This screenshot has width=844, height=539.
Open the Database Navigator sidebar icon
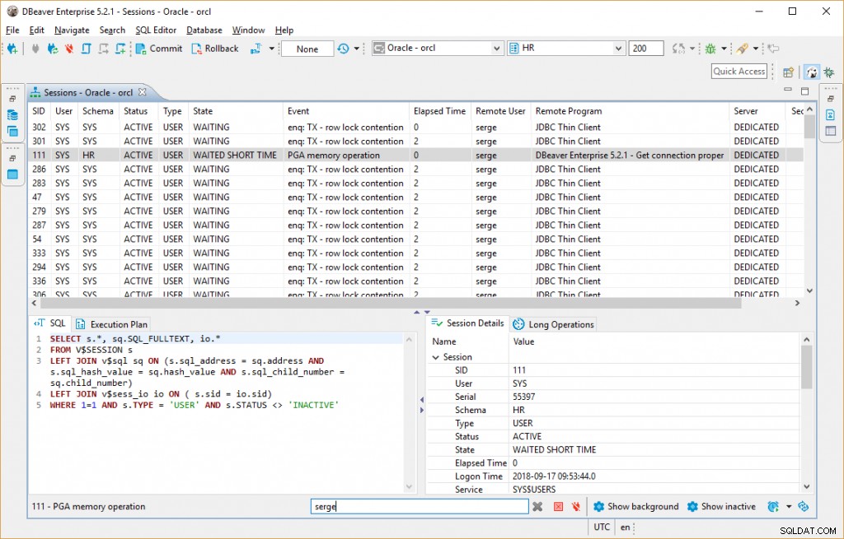point(12,115)
